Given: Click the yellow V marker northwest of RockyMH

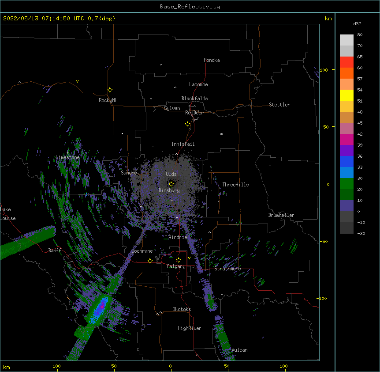Looking at the screenshot, I should click(x=77, y=81).
